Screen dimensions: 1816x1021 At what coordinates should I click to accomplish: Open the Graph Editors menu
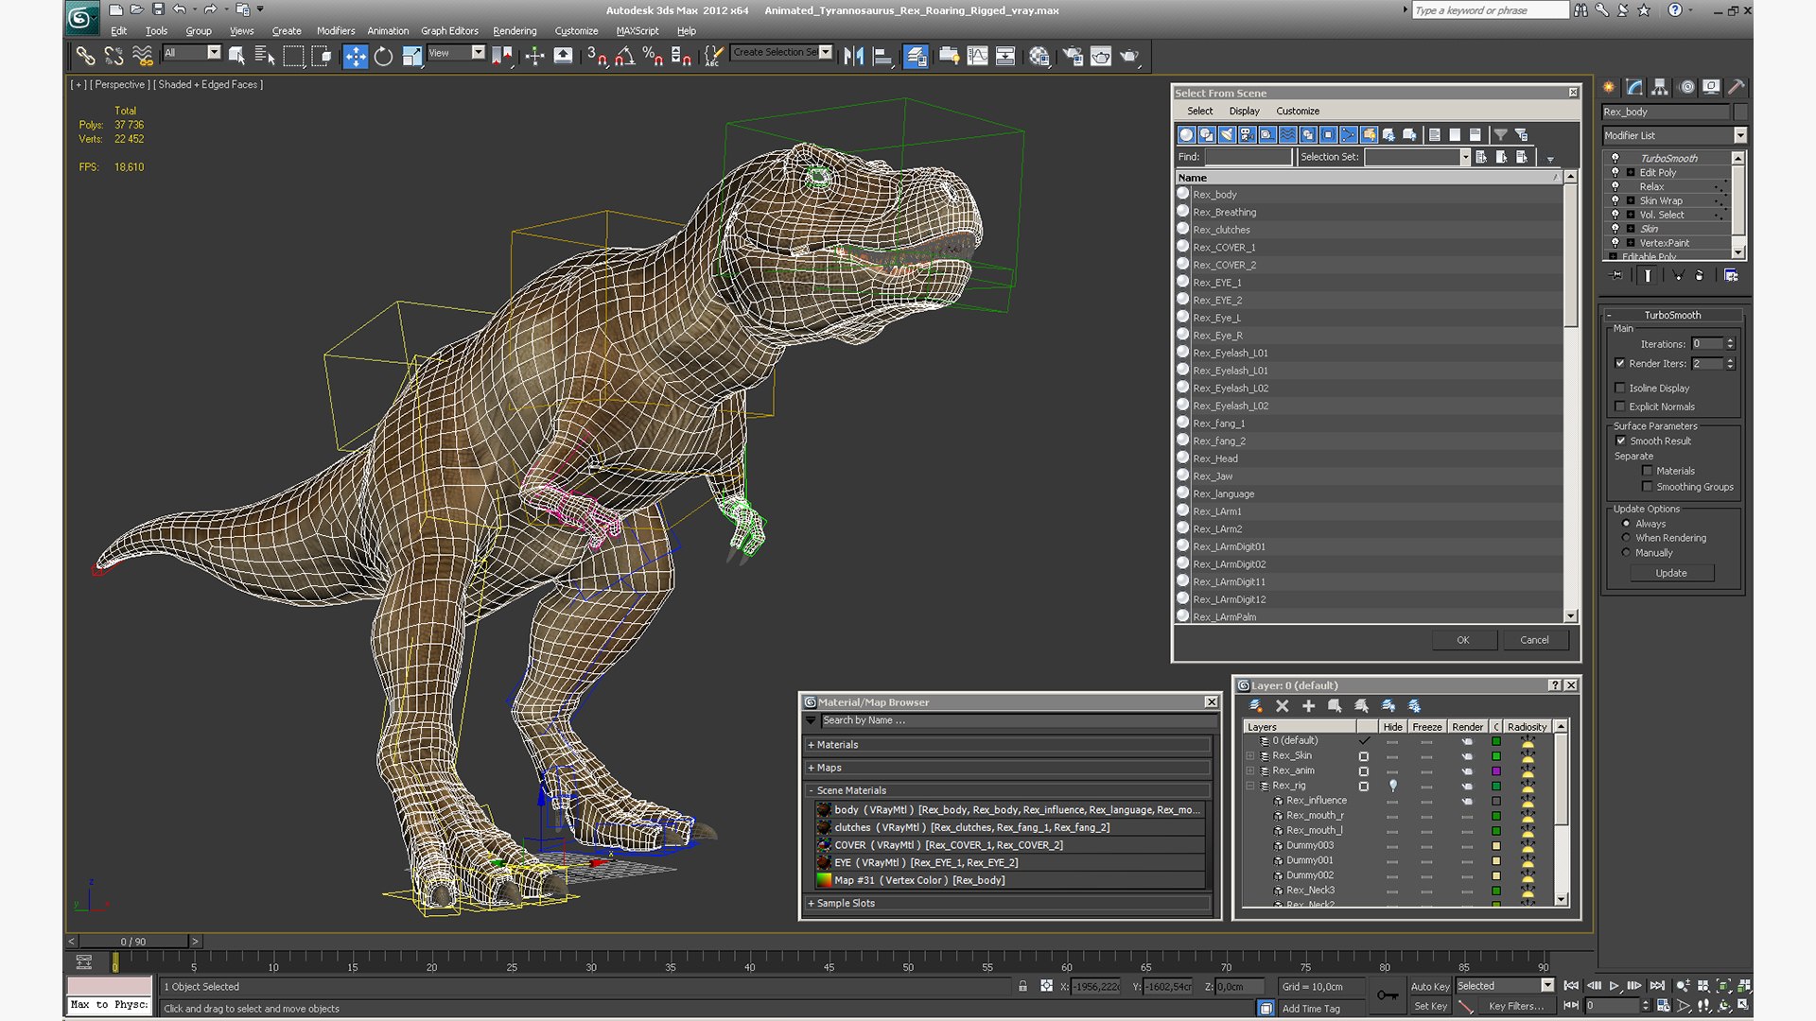449,30
